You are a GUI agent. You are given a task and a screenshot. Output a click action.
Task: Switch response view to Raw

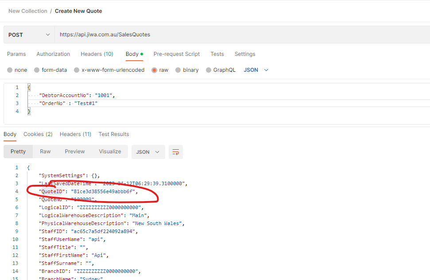pyautogui.click(x=45, y=152)
